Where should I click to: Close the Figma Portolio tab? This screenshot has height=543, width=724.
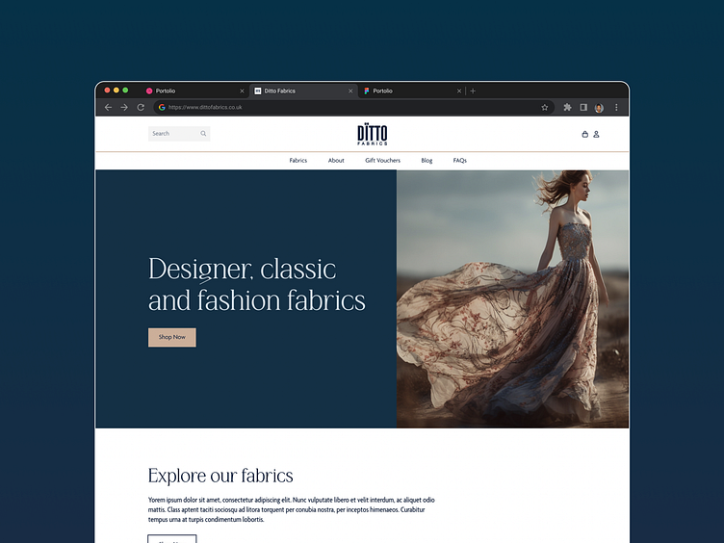pyautogui.click(x=459, y=90)
